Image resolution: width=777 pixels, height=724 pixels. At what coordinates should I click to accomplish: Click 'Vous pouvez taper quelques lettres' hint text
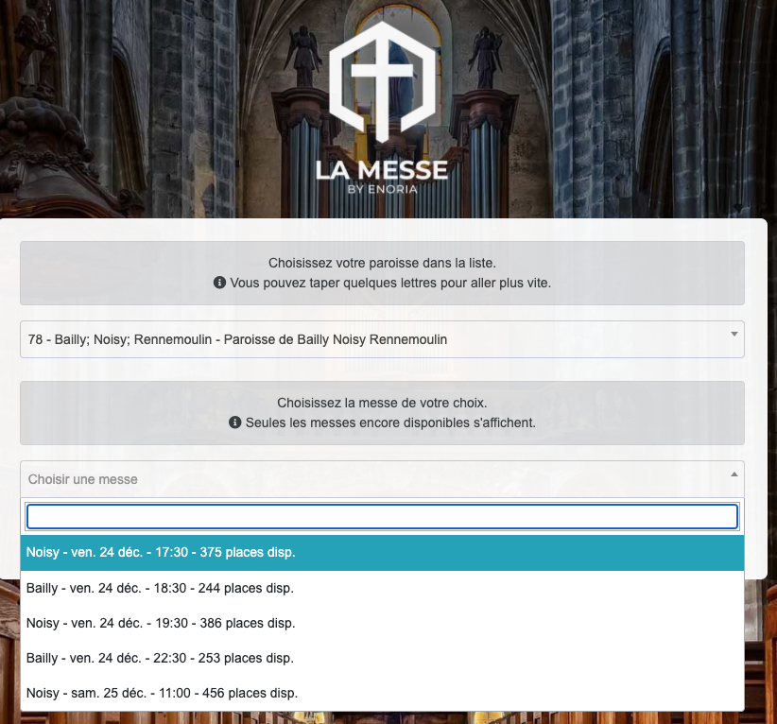pos(390,283)
